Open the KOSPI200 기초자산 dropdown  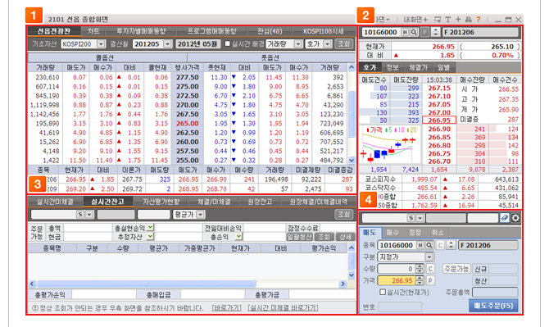coord(101,43)
